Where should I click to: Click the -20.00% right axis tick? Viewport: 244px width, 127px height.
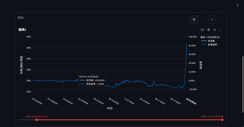coord(193,89)
